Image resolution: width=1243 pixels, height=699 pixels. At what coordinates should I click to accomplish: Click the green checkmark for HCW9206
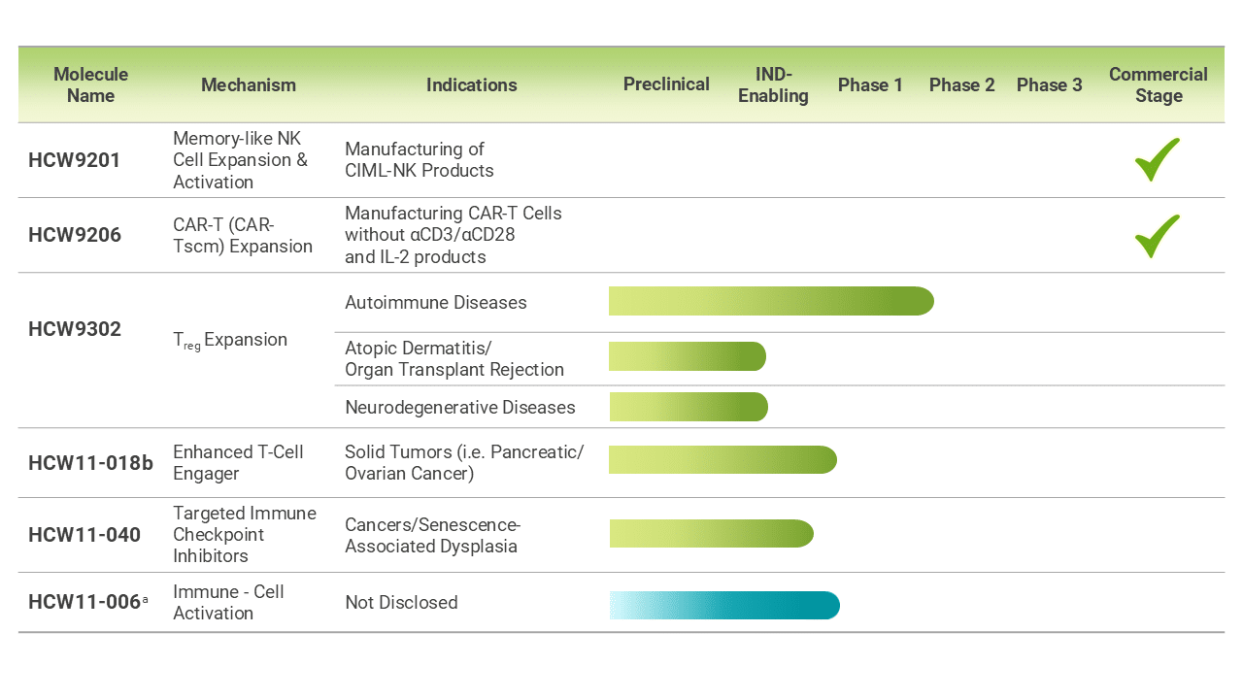coord(1158,236)
